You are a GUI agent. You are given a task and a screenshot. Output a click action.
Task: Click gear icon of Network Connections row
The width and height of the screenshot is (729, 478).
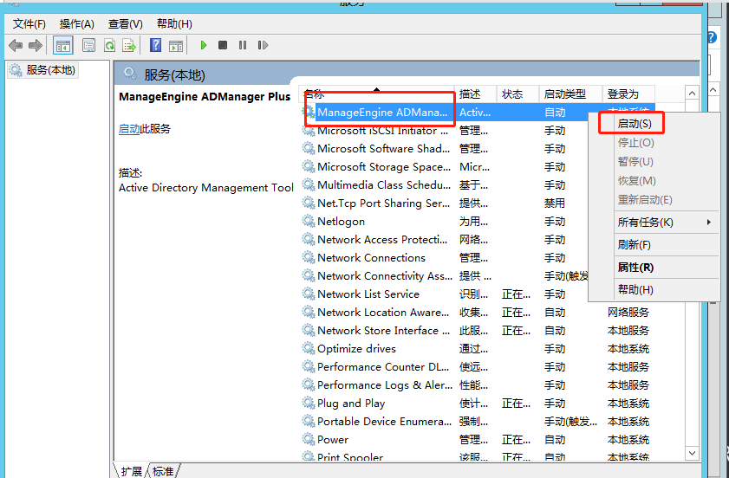click(x=309, y=257)
